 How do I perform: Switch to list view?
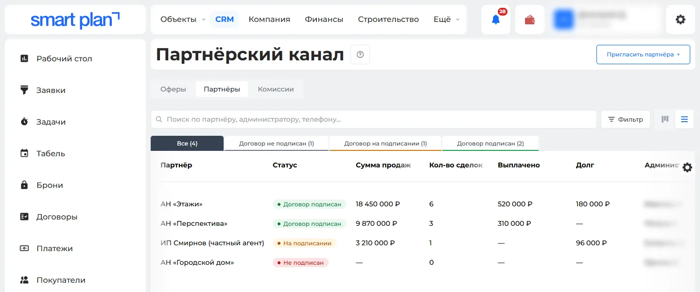tap(684, 119)
